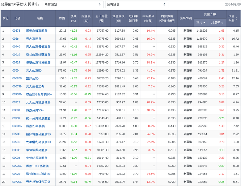Click the 排行 column header
This screenshot has width=241, height=186.
(6, 18)
